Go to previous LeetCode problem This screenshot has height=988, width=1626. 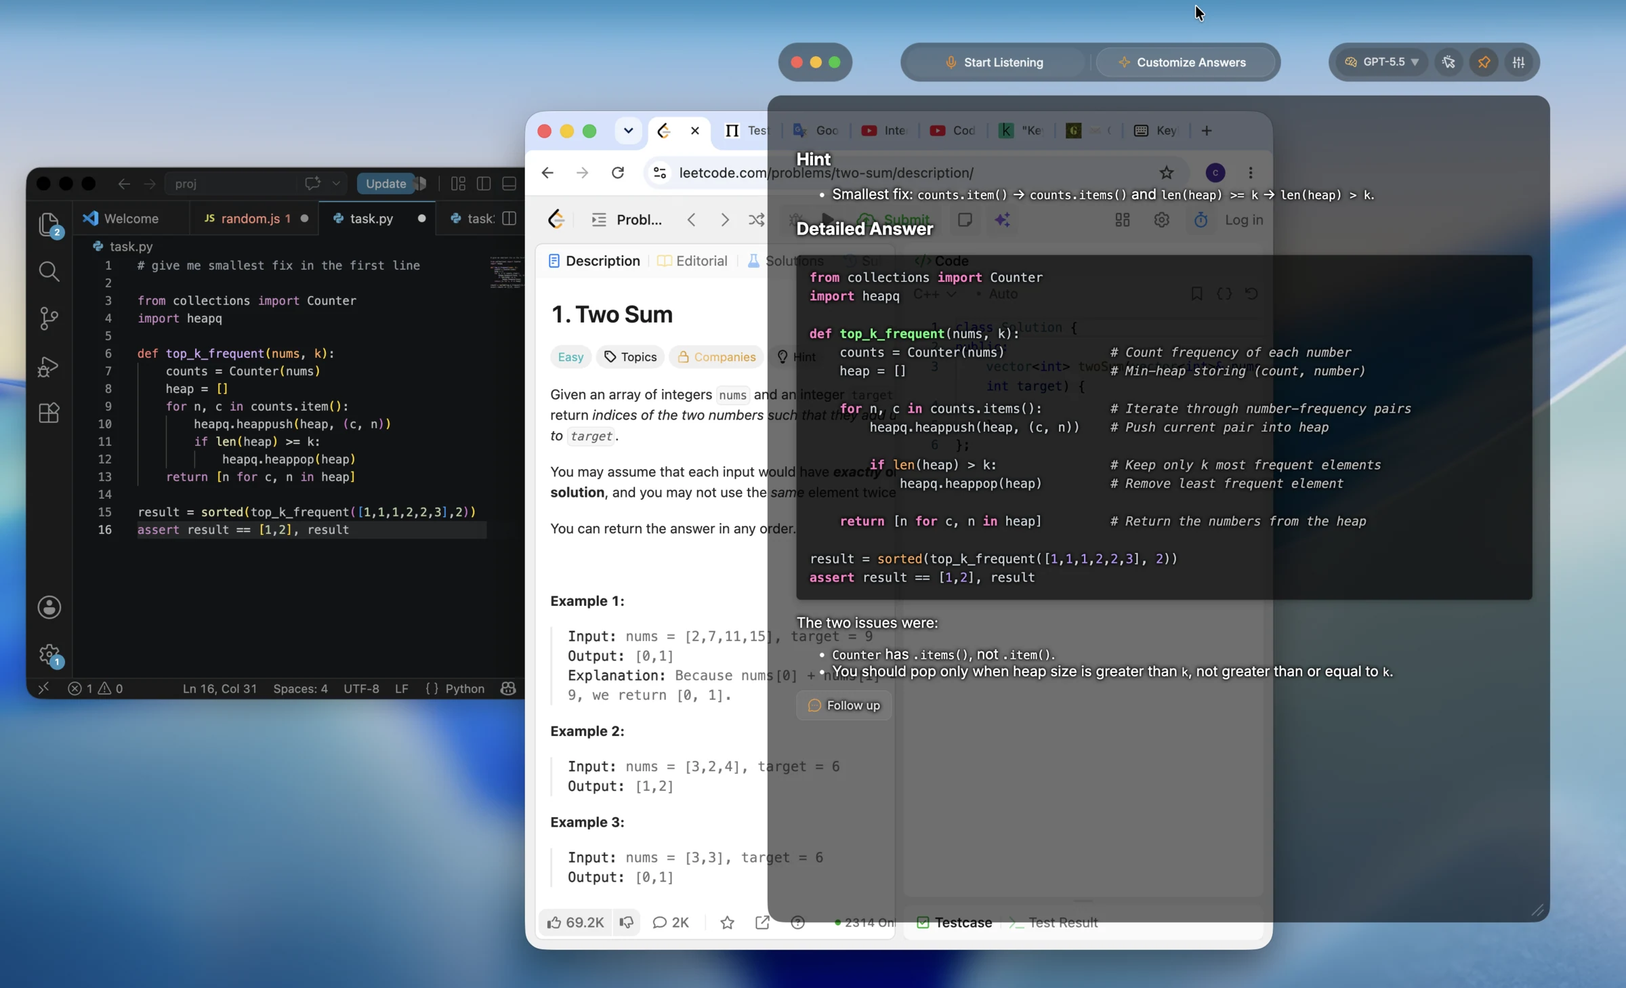click(691, 220)
